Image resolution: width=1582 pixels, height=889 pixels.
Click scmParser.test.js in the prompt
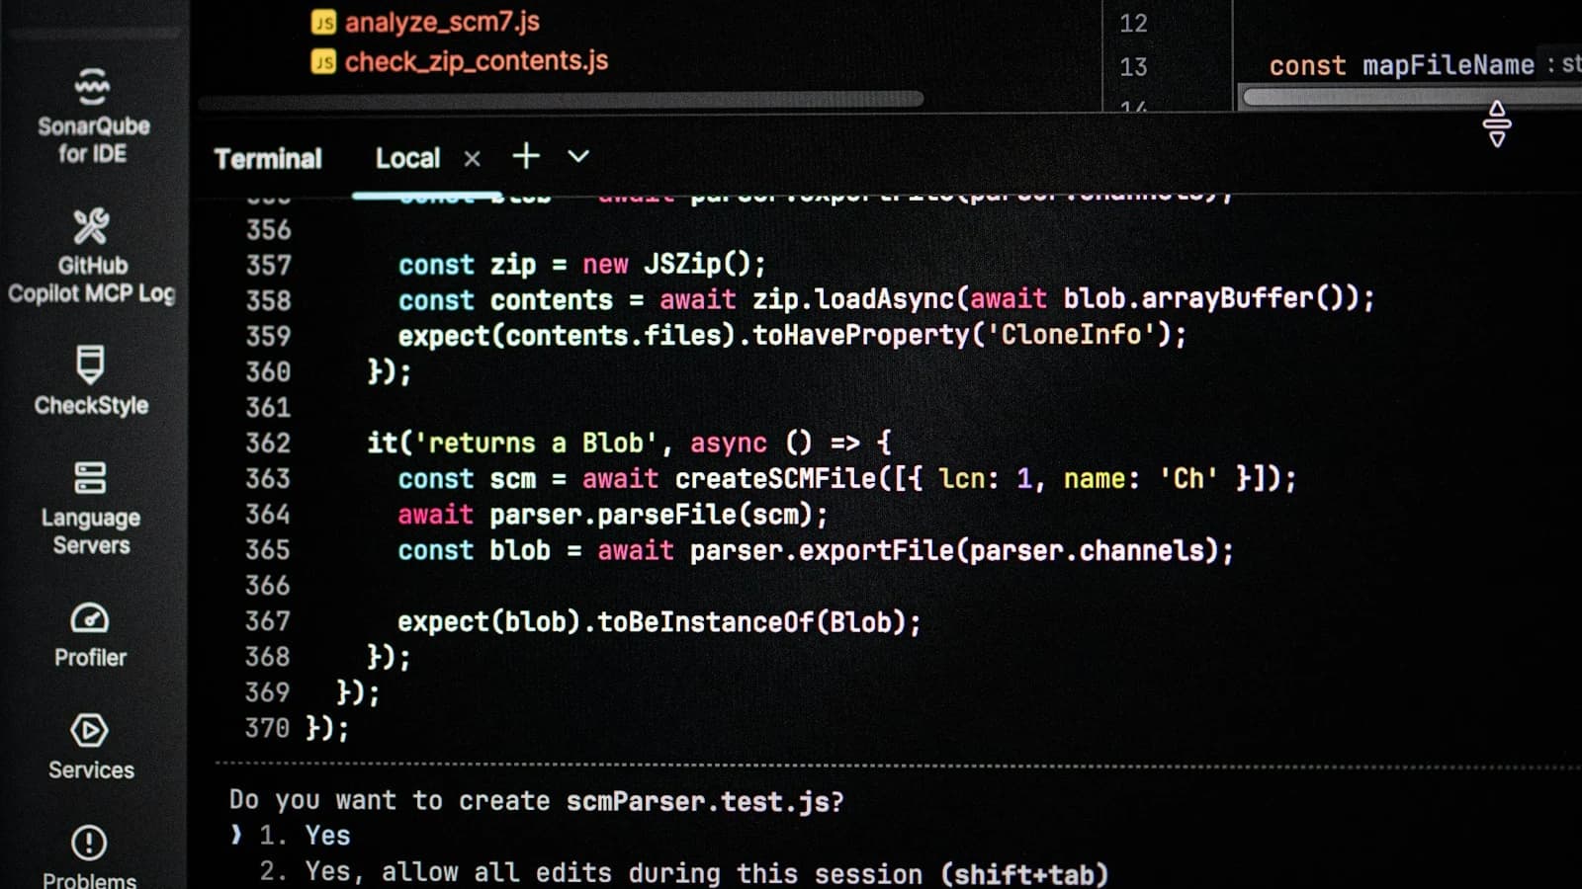[698, 801]
